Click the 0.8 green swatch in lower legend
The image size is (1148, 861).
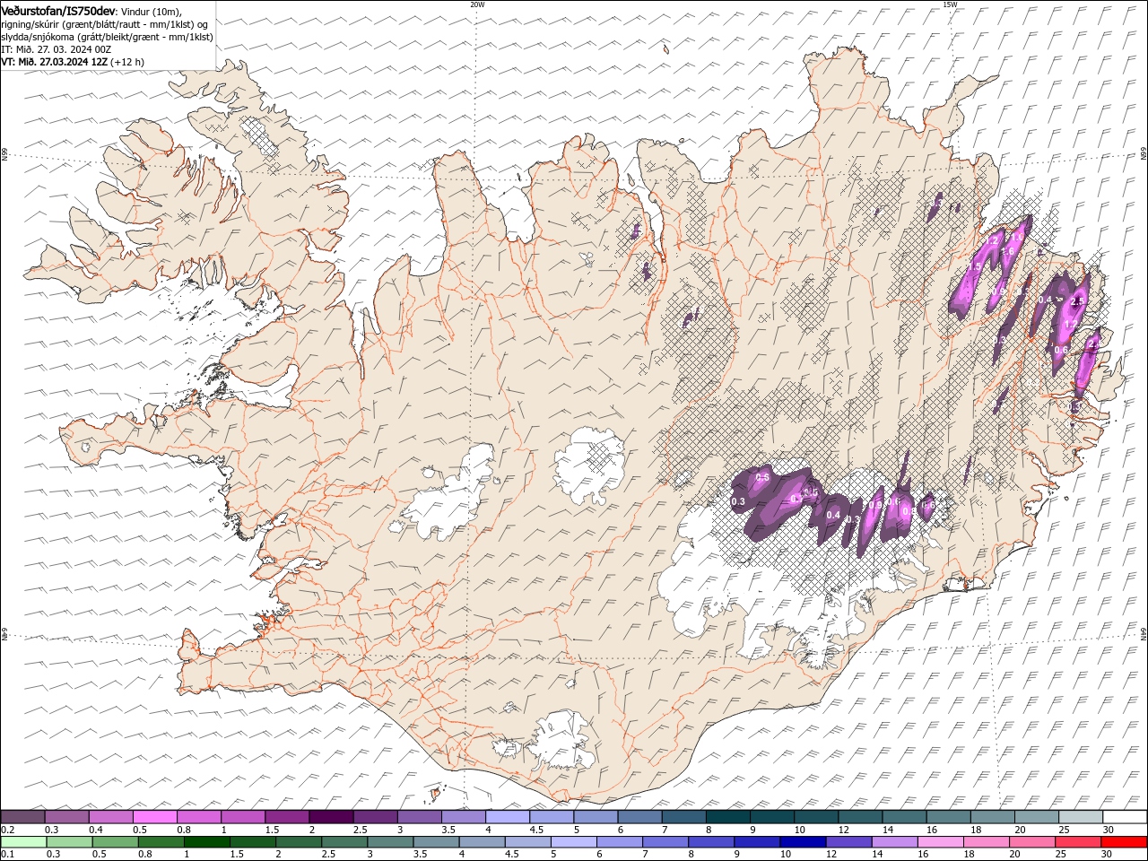coord(161,842)
